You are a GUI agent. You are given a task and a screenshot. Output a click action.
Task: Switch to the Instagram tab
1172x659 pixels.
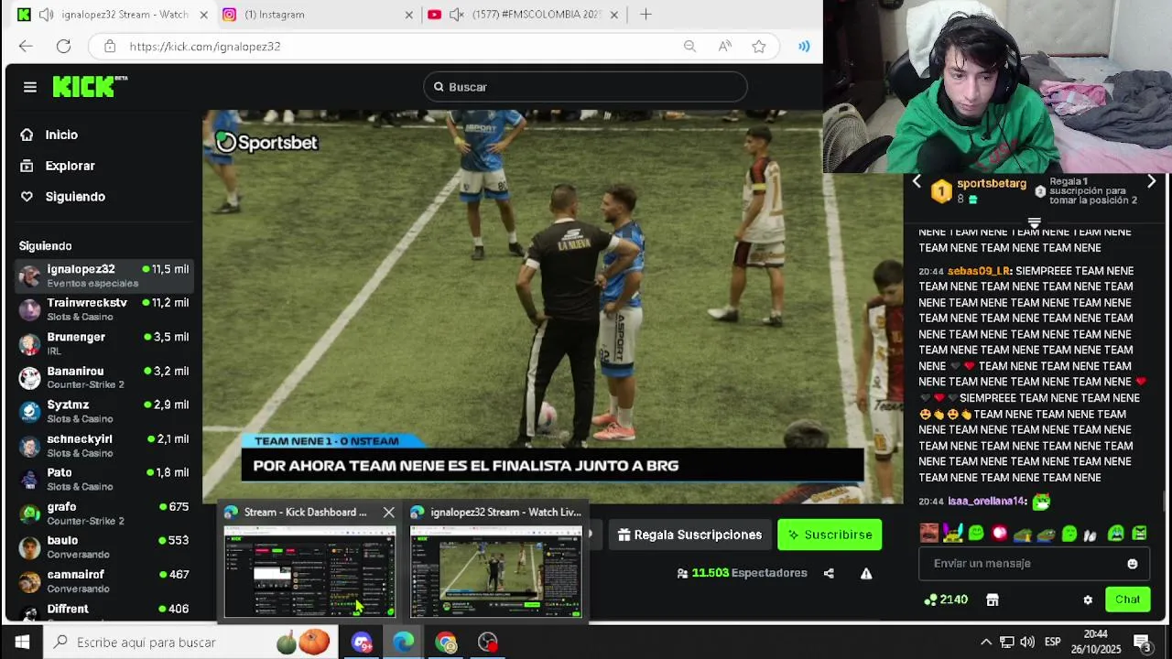pyautogui.click(x=318, y=15)
